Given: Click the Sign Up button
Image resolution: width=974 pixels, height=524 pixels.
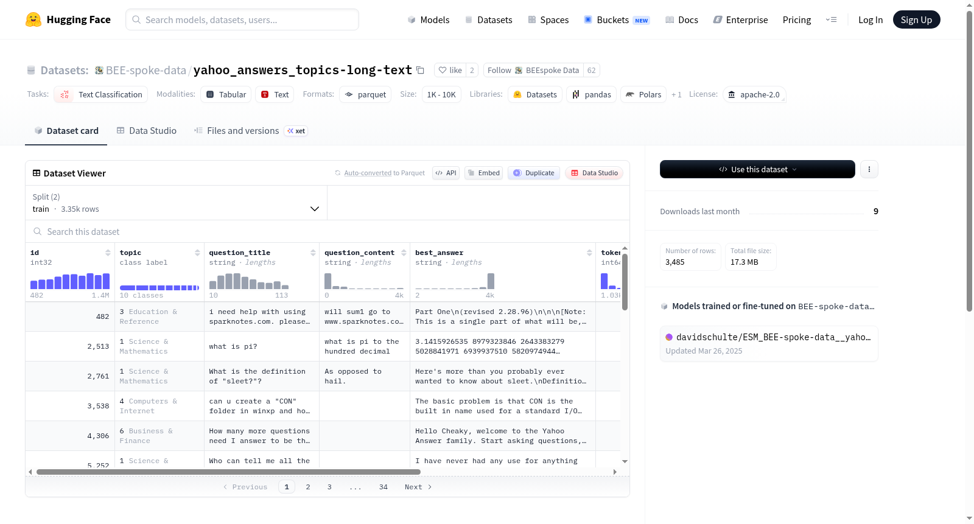Looking at the screenshot, I should pos(916,19).
